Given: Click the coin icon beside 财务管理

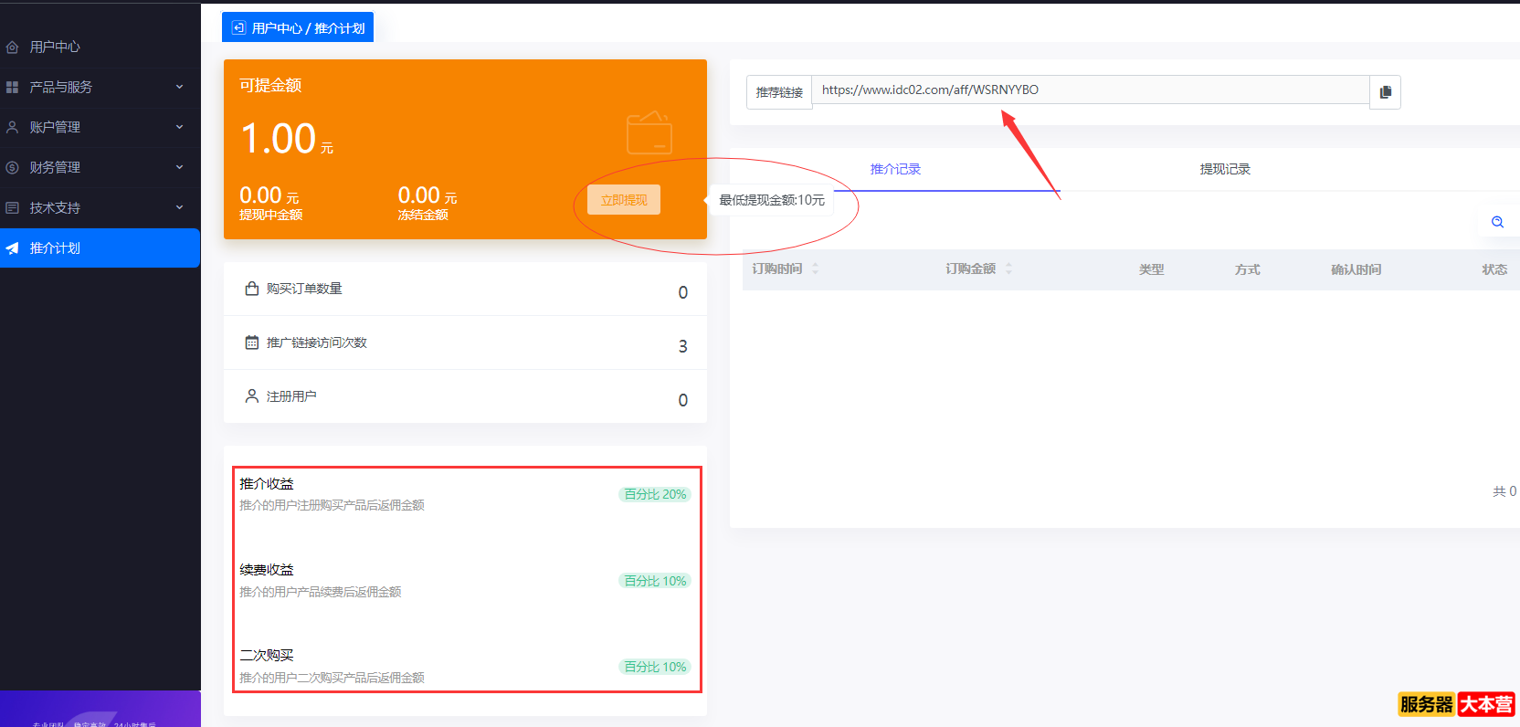Looking at the screenshot, I should pos(13,167).
